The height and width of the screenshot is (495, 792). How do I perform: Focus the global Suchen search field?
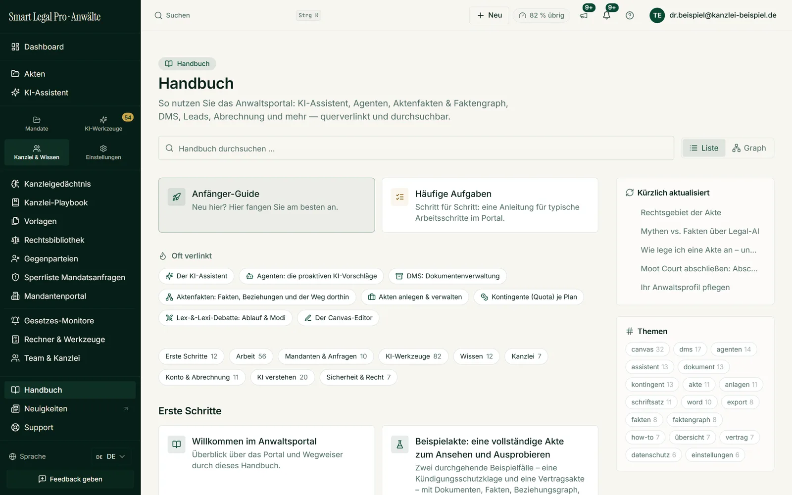click(x=238, y=15)
